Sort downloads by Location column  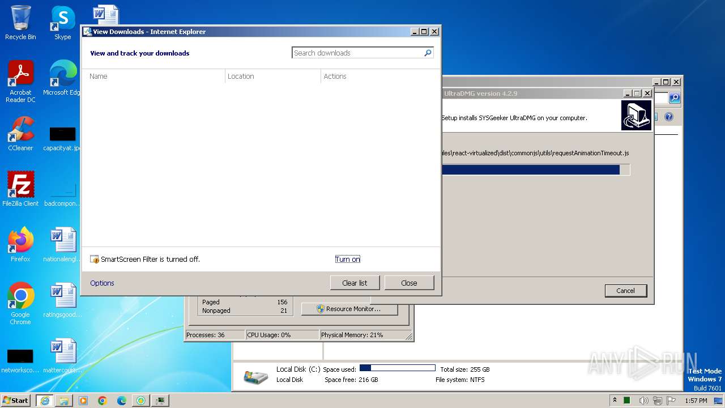[272, 76]
